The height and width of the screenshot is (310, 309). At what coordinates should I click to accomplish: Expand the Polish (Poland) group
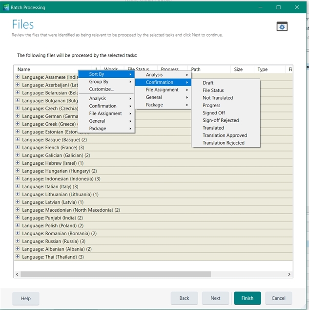[x=18, y=225]
